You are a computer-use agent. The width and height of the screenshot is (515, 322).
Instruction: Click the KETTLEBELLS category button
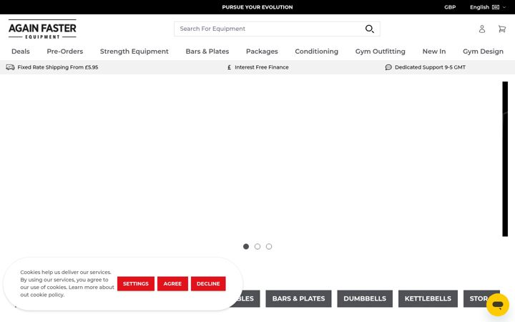[x=428, y=298]
